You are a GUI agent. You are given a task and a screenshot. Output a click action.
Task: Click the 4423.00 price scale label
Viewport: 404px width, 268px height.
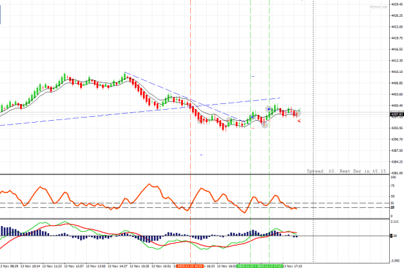pyautogui.click(x=397, y=26)
